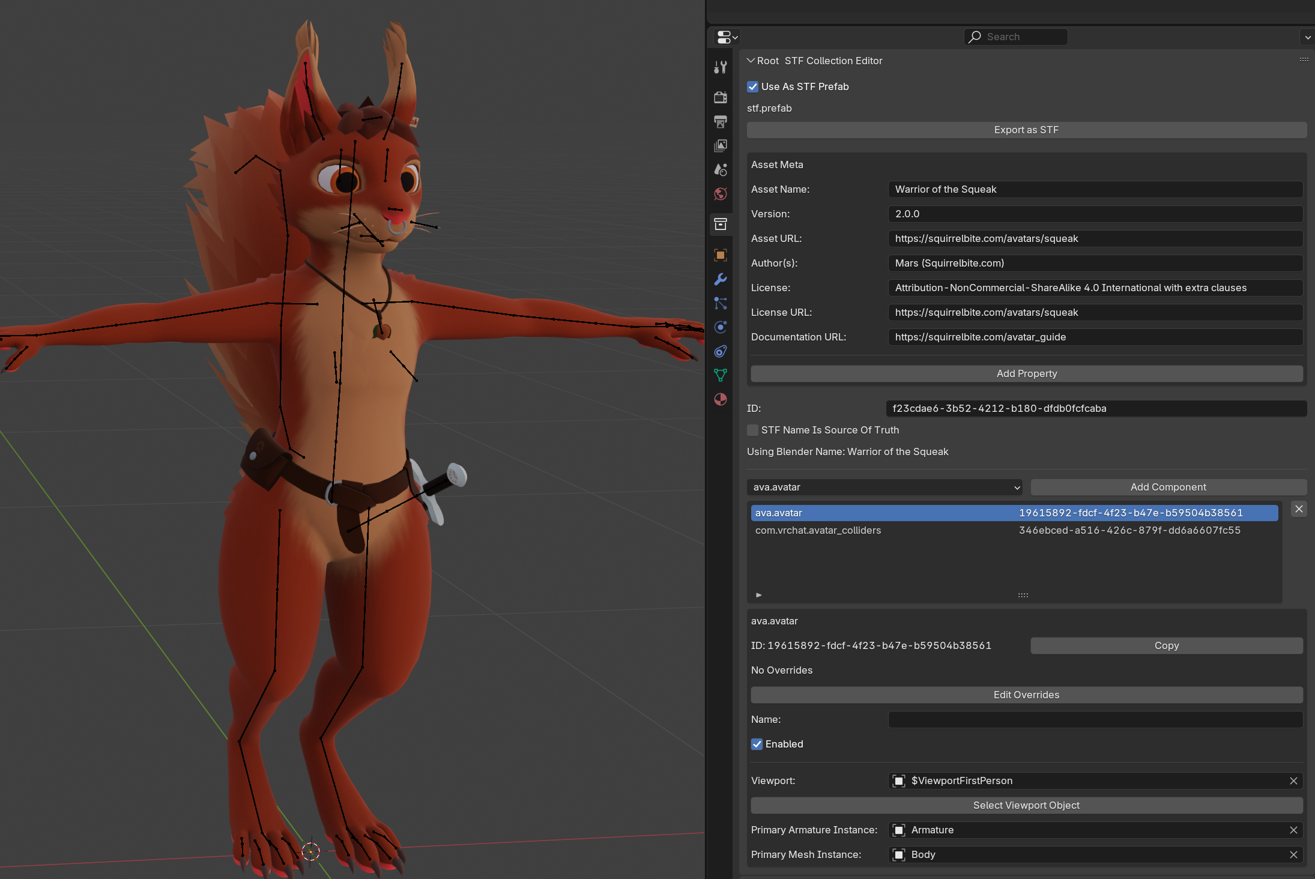
Task: Open the Particles properties tab icon
Action: click(721, 303)
